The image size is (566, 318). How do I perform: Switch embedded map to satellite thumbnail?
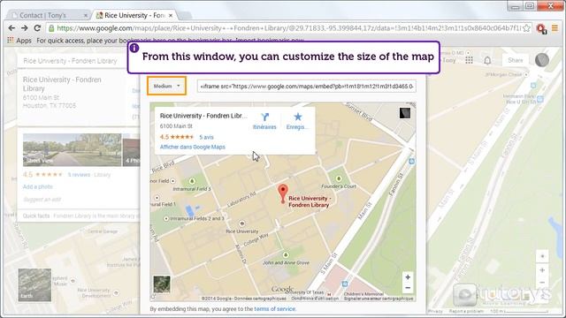[161, 284]
